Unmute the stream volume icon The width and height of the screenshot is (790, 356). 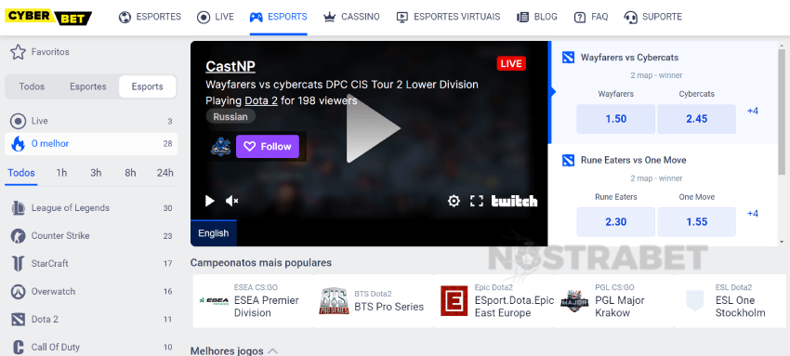coord(231,202)
